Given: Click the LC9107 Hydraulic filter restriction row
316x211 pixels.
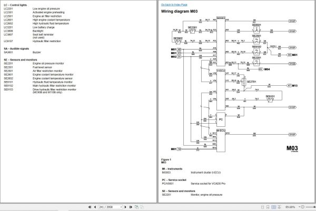Looking at the screenshot, I should point(32,41).
